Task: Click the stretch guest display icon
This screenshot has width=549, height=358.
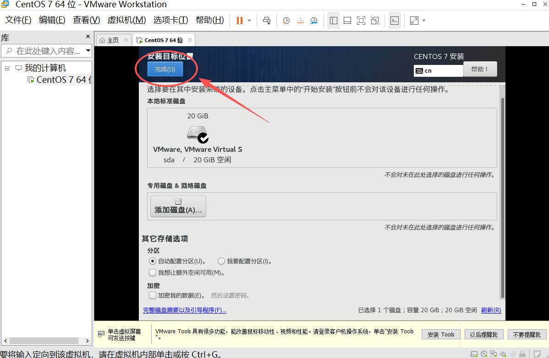Action: [414, 21]
